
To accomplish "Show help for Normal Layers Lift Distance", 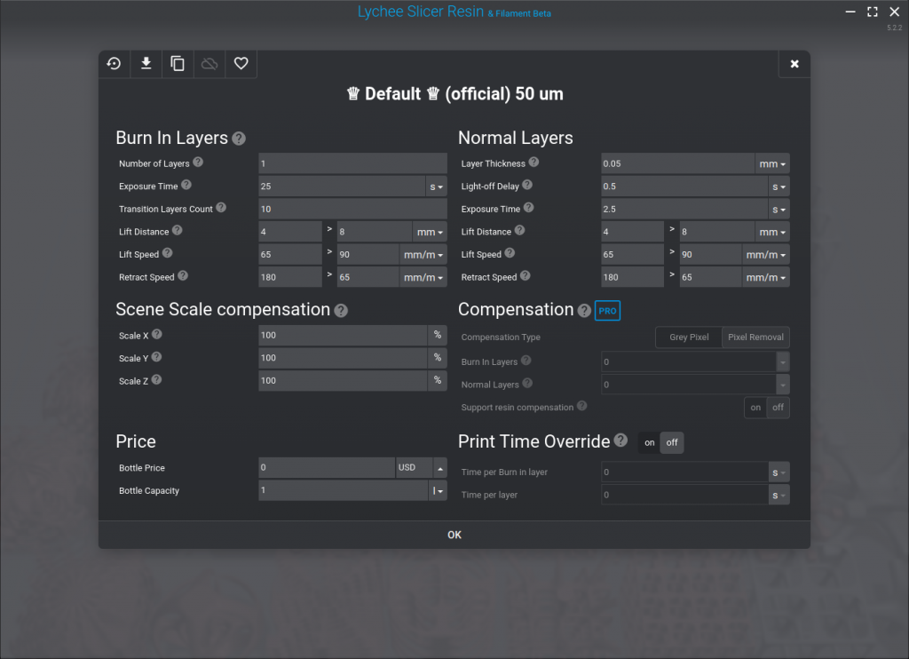I will tap(520, 230).
